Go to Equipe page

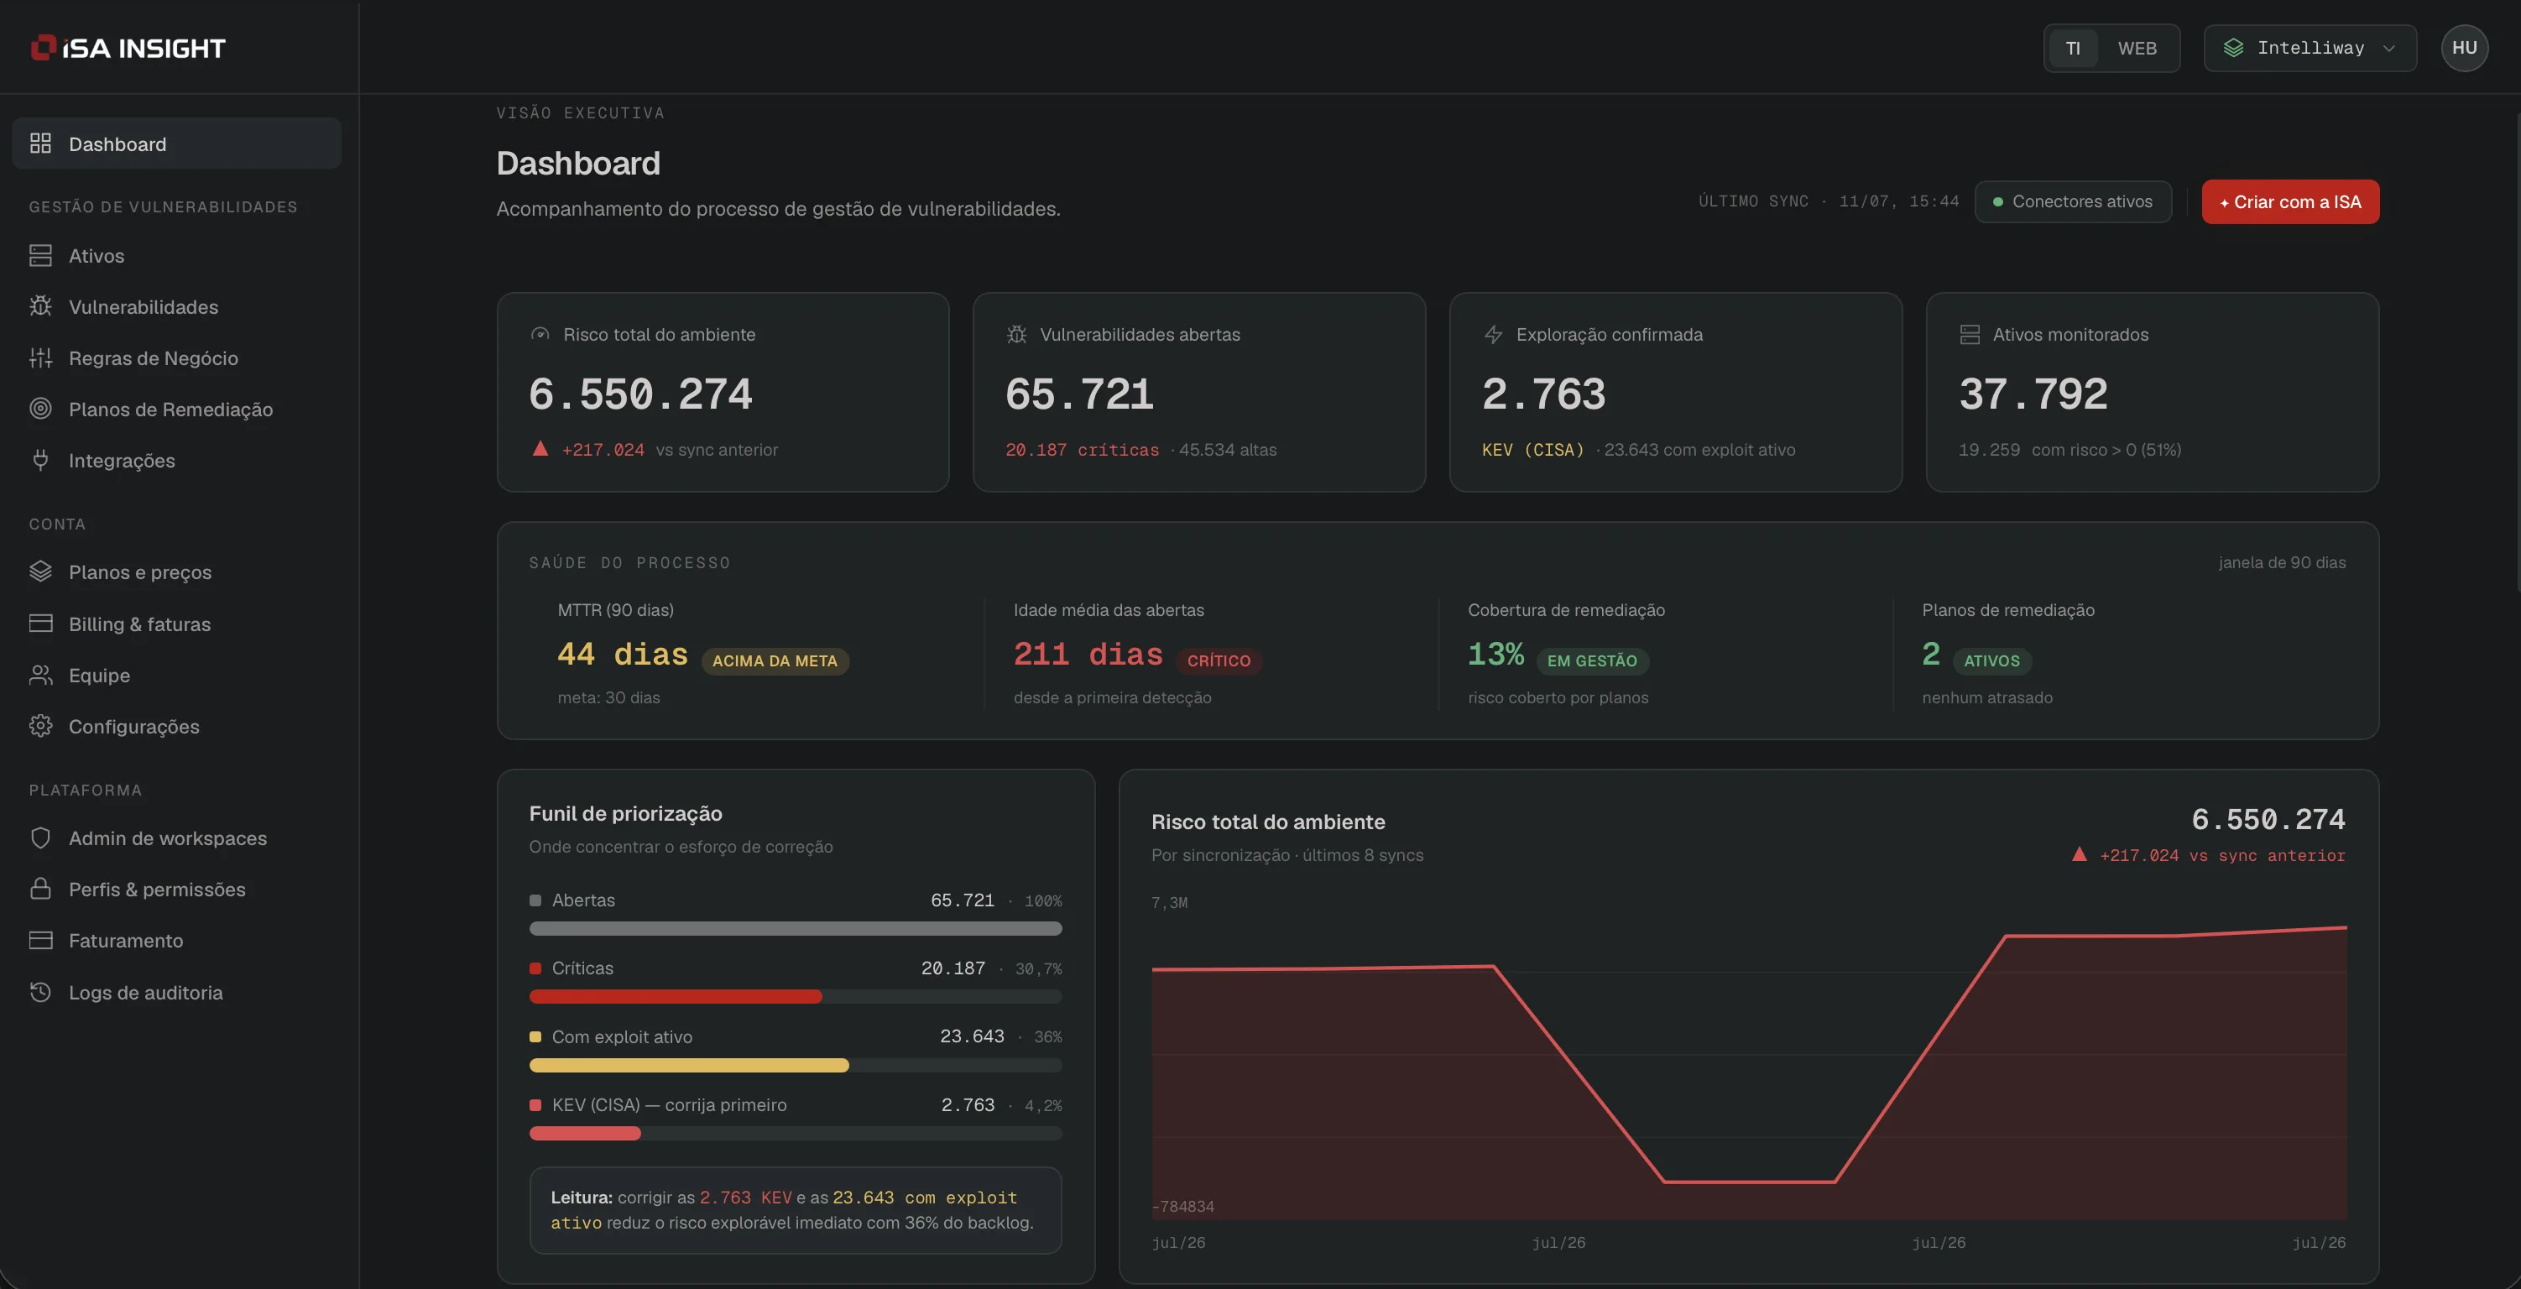pos(177,675)
